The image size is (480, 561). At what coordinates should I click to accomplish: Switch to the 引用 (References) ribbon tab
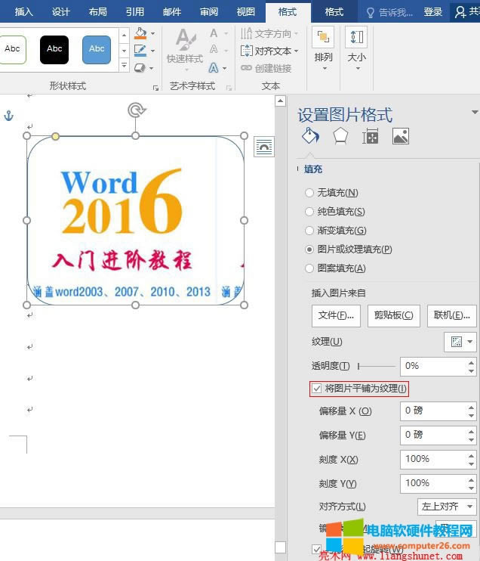pyautogui.click(x=134, y=12)
